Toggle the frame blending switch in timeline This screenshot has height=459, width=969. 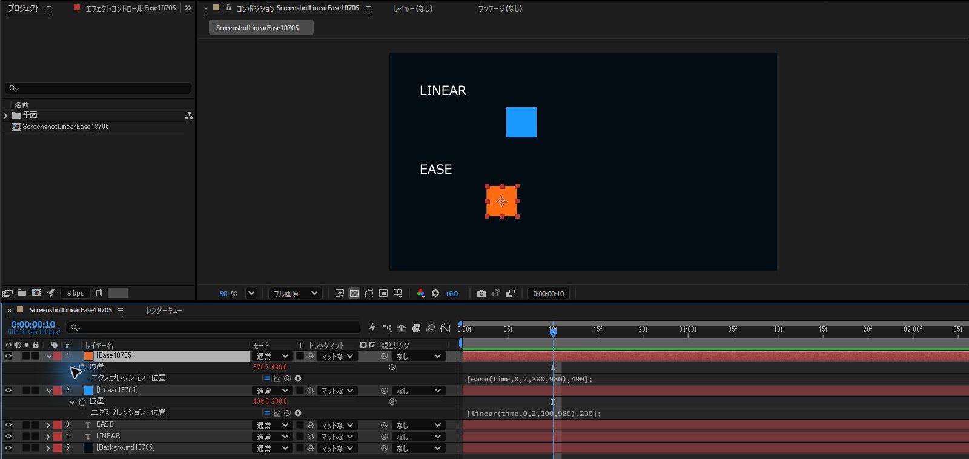click(416, 328)
